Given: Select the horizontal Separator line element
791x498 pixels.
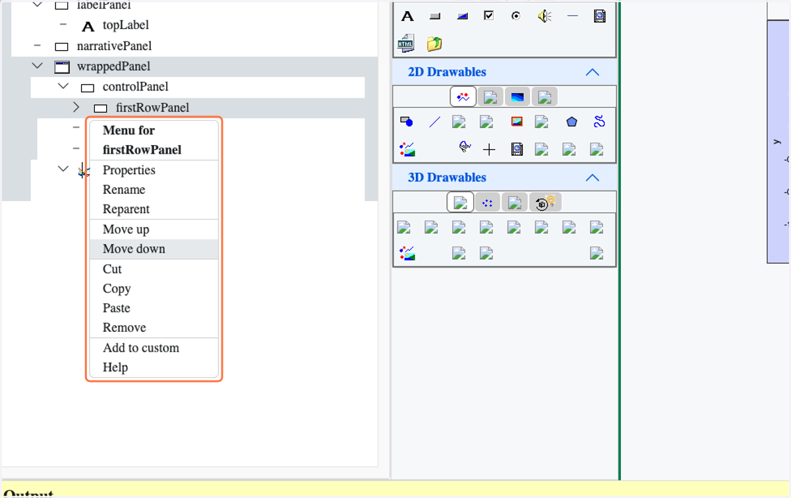Looking at the screenshot, I should click(x=572, y=16).
